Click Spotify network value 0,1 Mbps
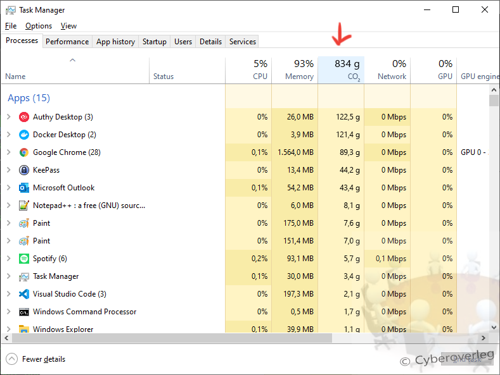The height and width of the screenshot is (375, 500). [391, 259]
